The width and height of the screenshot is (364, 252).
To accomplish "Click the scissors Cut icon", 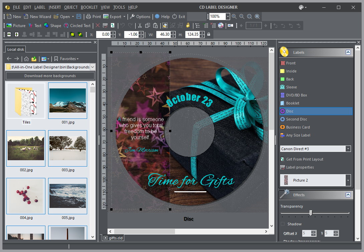I will click(140, 25).
